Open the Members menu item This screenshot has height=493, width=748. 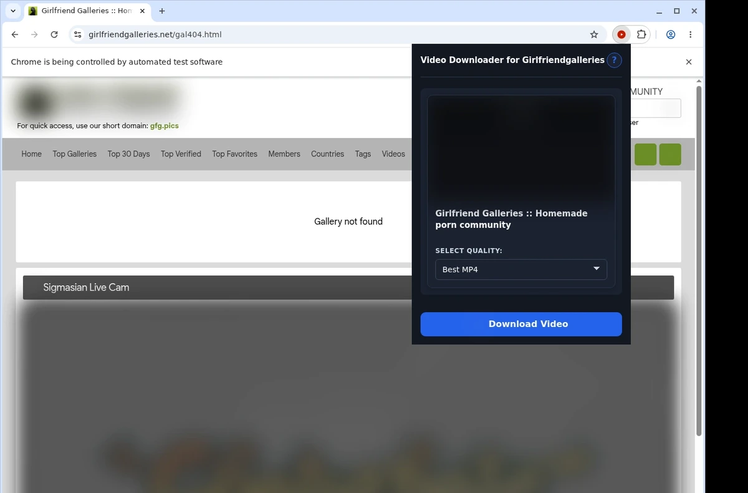(x=284, y=154)
